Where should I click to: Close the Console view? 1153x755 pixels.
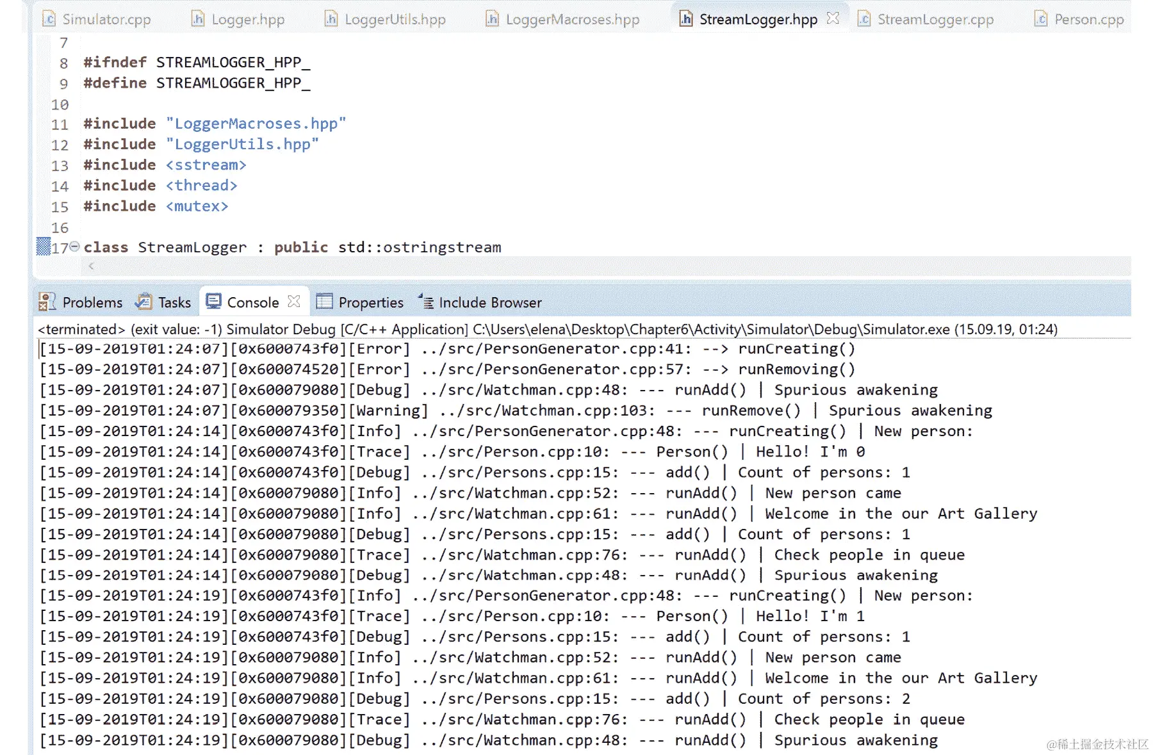294,301
